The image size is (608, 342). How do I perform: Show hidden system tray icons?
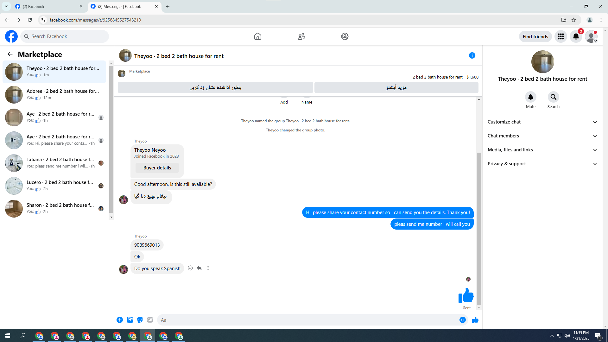point(552,336)
